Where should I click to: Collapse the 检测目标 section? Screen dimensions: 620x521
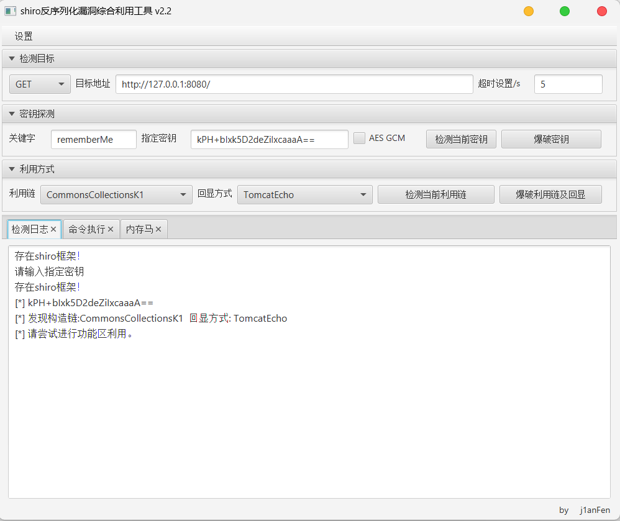pos(12,58)
